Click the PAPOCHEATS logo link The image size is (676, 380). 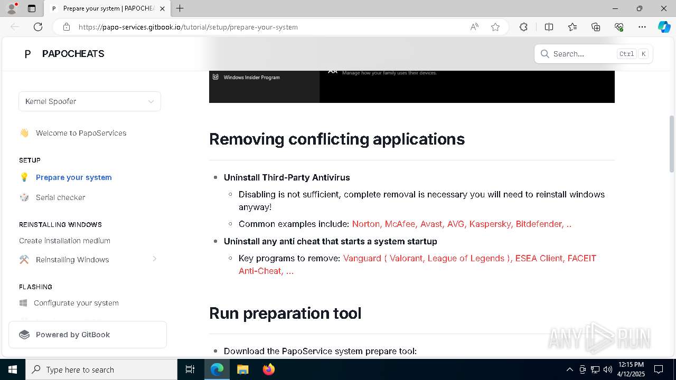tap(64, 54)
